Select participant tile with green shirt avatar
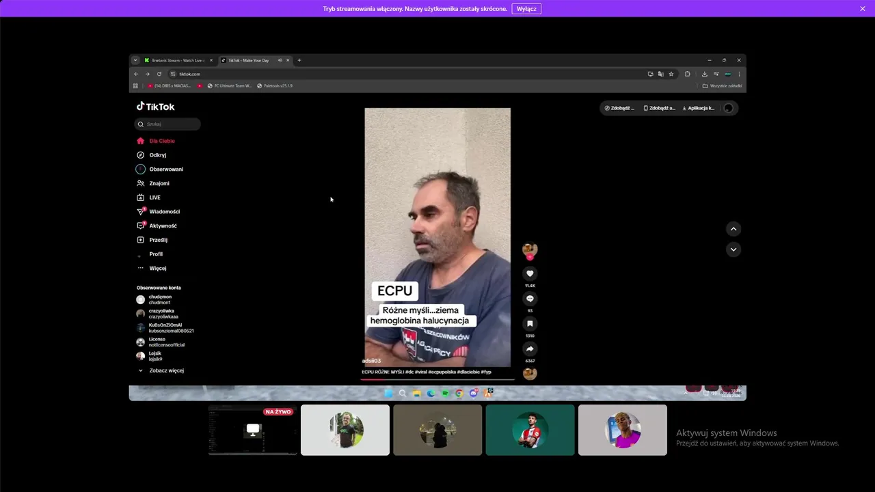Image resolution: width=875 pixels, height=492 pixels. click(x=345, y=430)
